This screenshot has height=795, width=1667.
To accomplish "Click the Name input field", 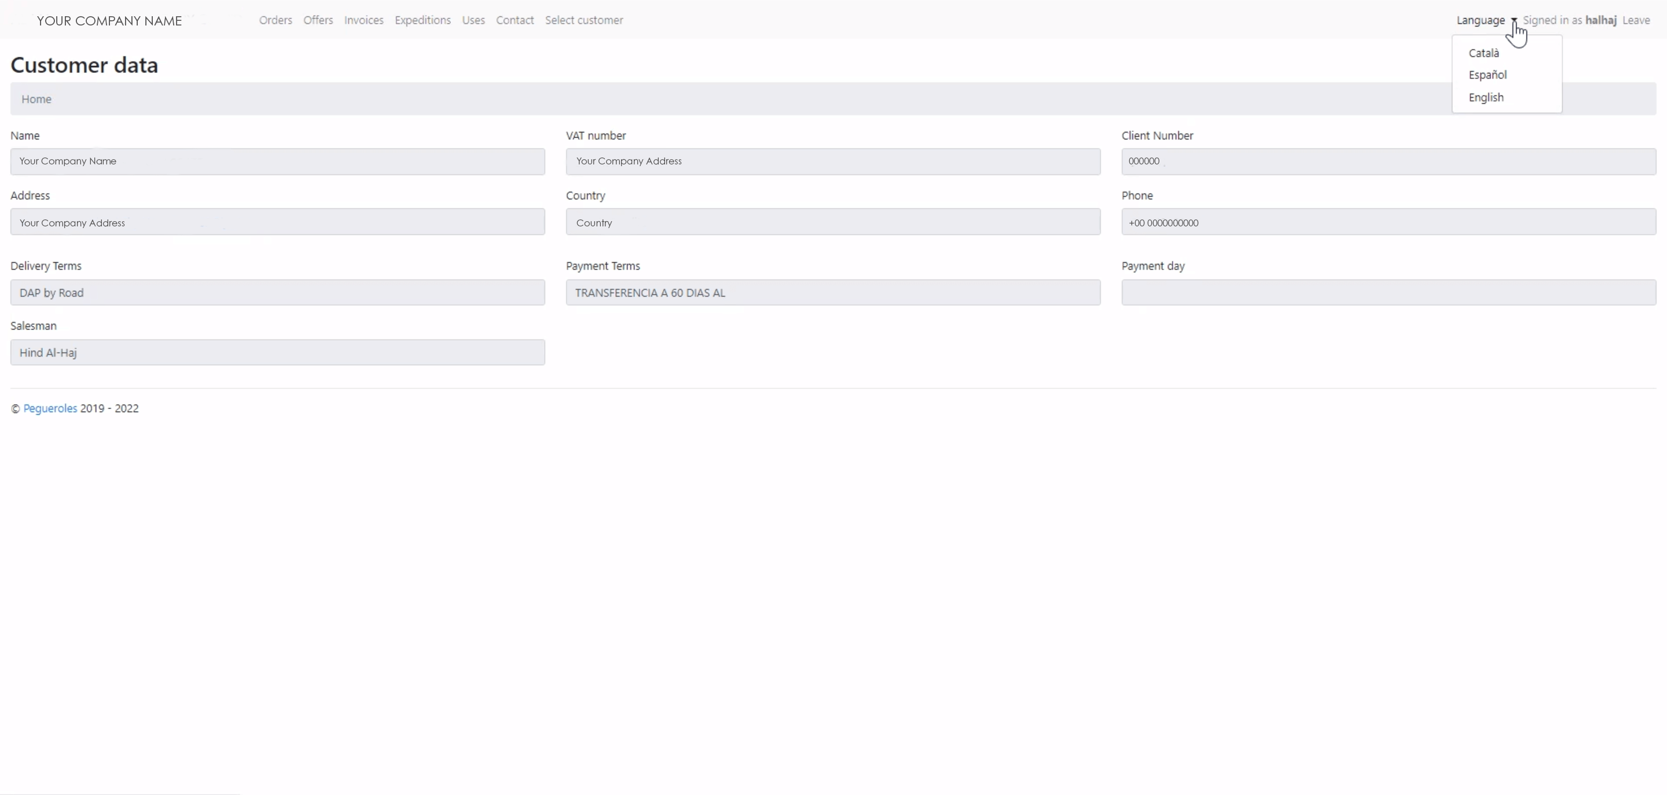I will [x=277, y=161].
